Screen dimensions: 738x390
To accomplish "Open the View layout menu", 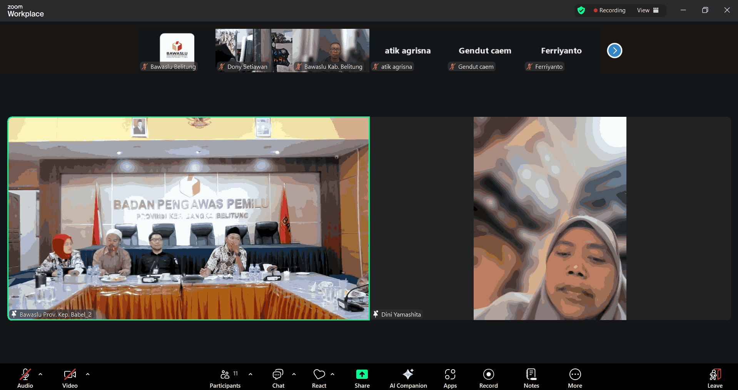I will tap(648, 10).
